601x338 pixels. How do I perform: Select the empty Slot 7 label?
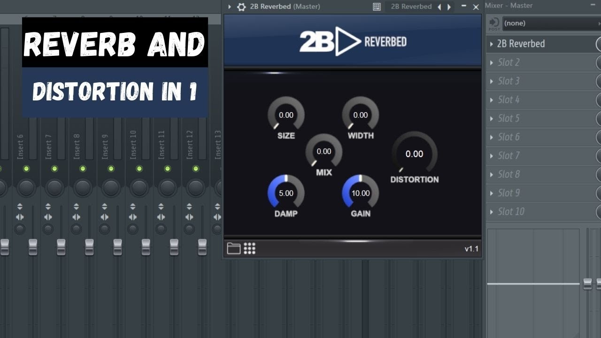(x=509, y=155)
